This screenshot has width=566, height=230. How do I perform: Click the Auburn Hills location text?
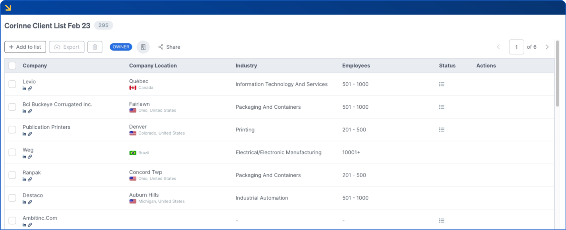(x=145, y=195)
